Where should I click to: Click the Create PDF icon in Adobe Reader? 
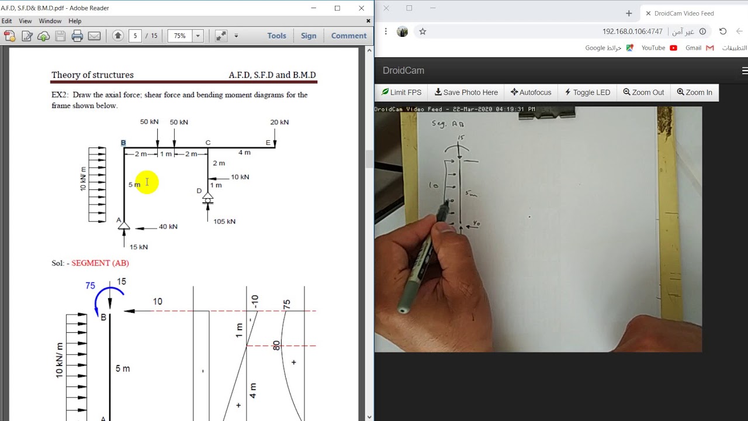(x=9, y=36)
